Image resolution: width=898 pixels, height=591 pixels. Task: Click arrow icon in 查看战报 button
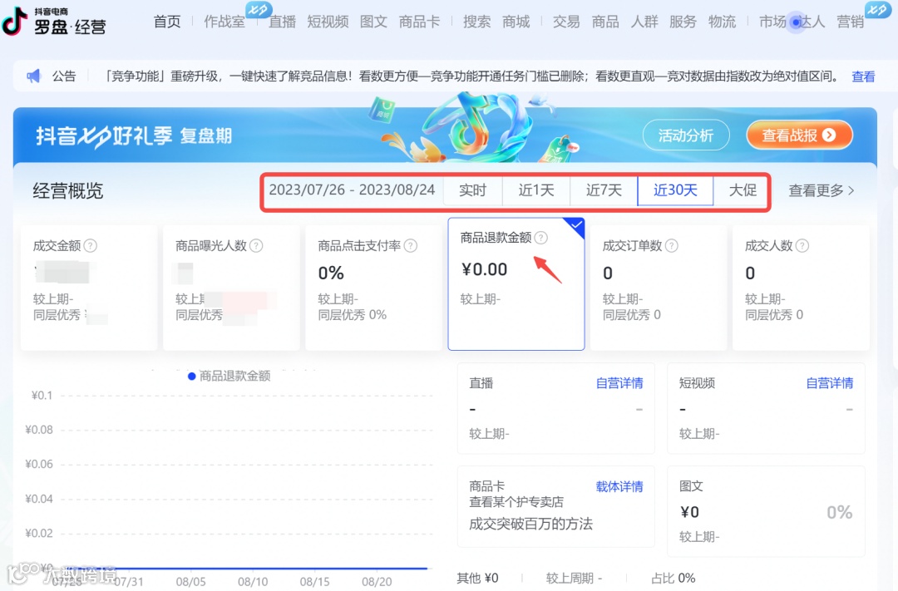829,135
